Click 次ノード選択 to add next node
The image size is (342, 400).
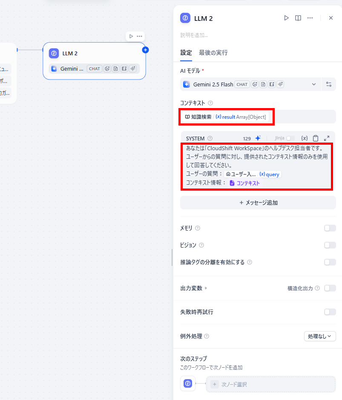271,384
